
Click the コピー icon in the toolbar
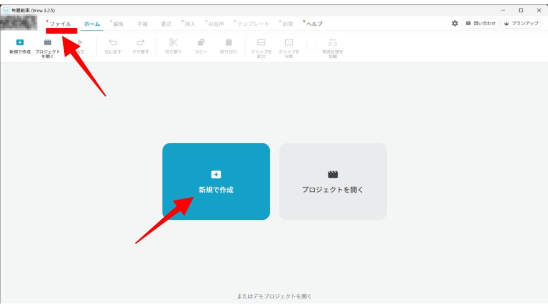point(201,42)
